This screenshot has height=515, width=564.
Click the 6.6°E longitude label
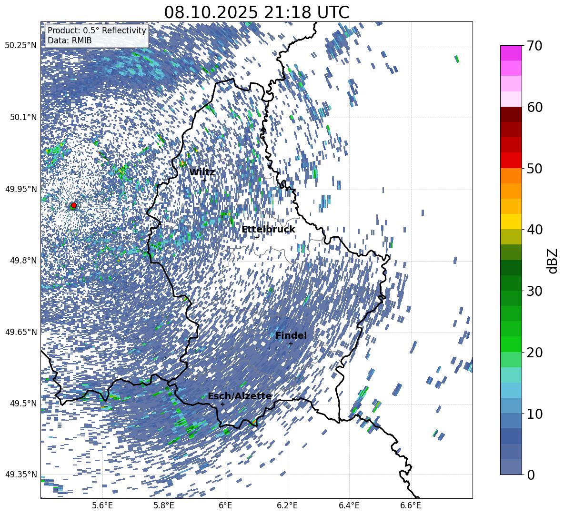pyautogui.click(x=411, y=505)
